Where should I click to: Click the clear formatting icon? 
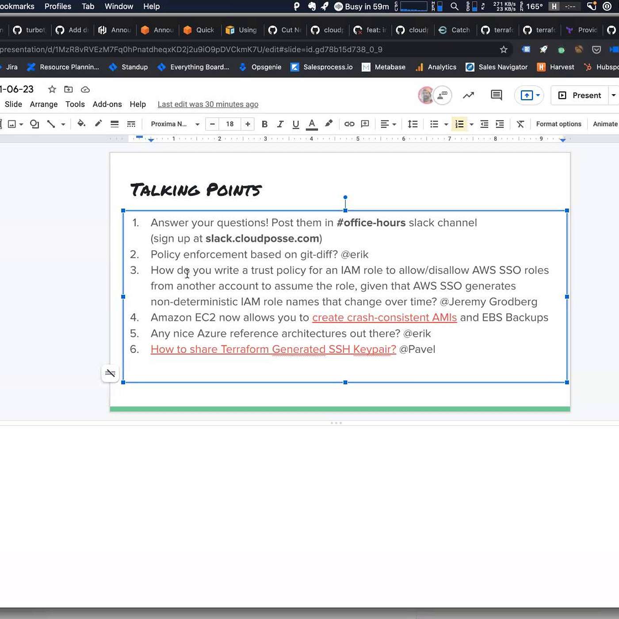point(520,124)
